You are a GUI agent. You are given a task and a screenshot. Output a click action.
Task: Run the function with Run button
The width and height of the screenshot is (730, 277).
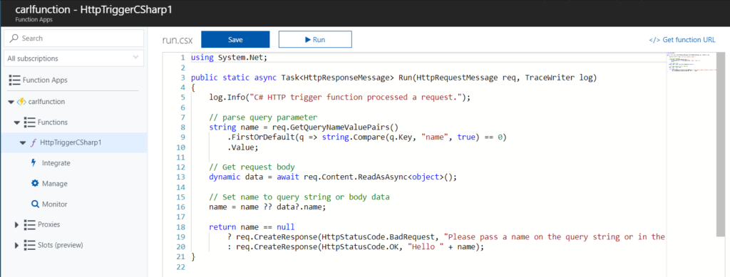315,39
